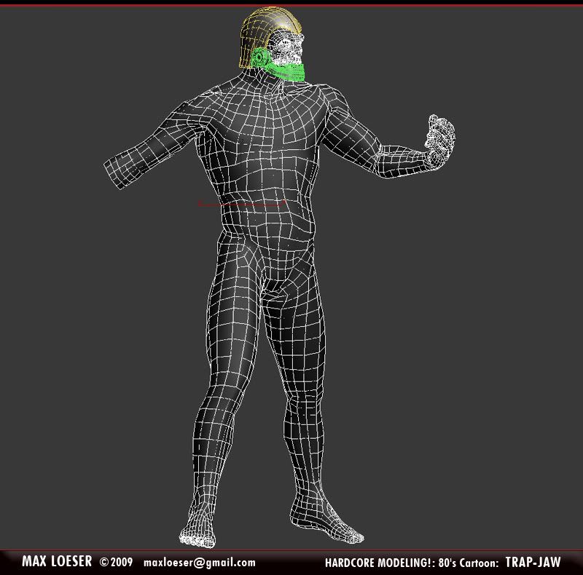The image size is (583, 575).
Task: Click the red line across the abdomen
Action: (240, 205)
